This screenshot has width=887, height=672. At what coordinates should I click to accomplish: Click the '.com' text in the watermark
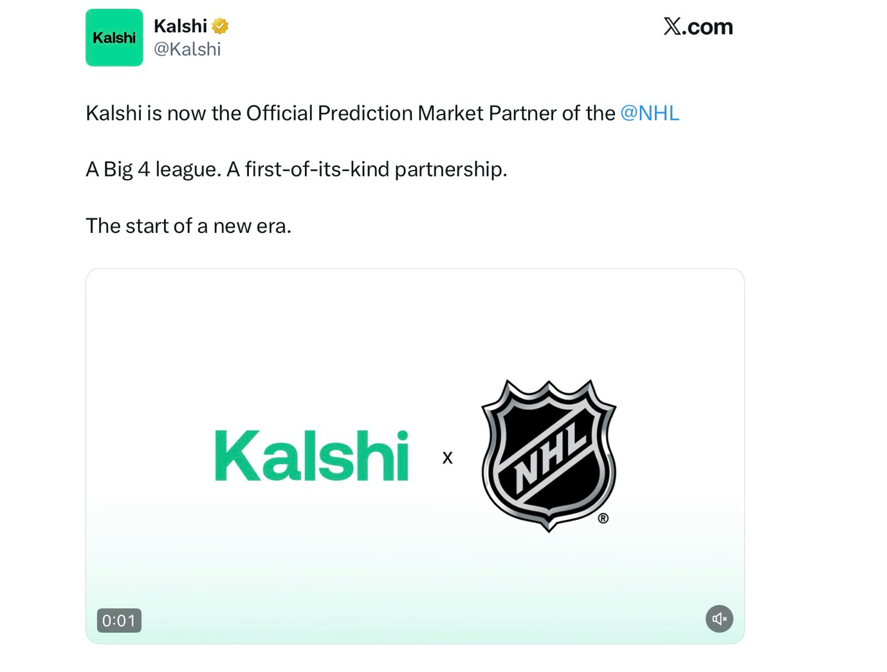click(708, 26)
